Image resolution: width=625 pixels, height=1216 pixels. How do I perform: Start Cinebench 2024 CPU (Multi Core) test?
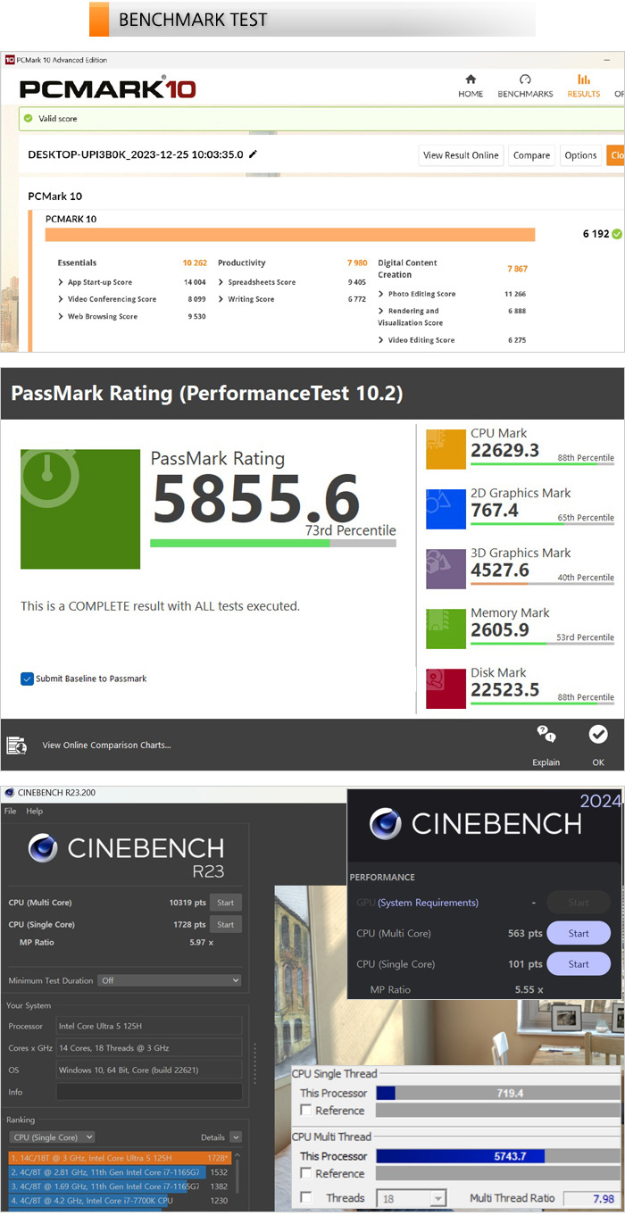(x=579, y=934)
